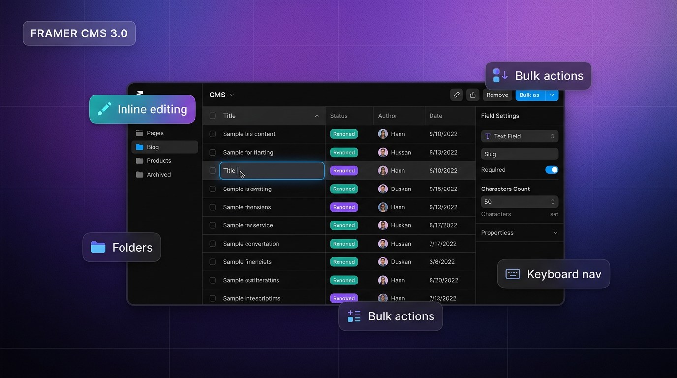
Task: Click the Characters Count value 50 field
Action: tap(520, 202)
